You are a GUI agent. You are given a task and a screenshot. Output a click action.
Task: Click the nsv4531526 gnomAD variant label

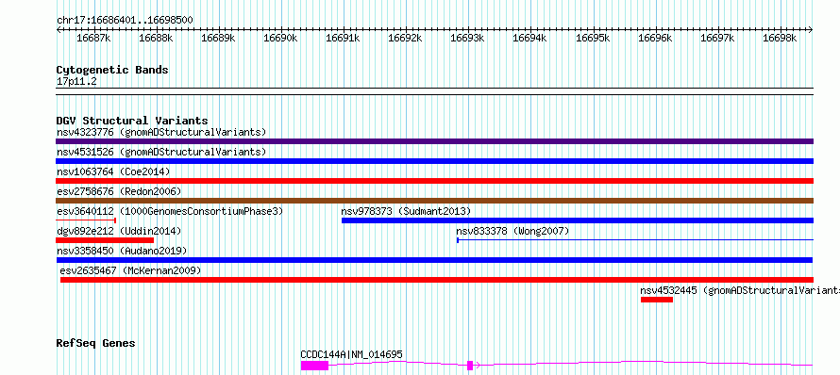pyautogui.click(x=161, y=152)
